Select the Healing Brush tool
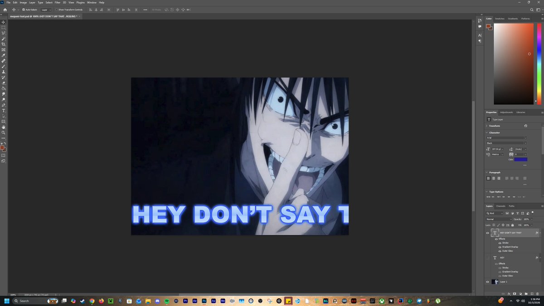The image size is (544, 306). [x=4, y=61]
